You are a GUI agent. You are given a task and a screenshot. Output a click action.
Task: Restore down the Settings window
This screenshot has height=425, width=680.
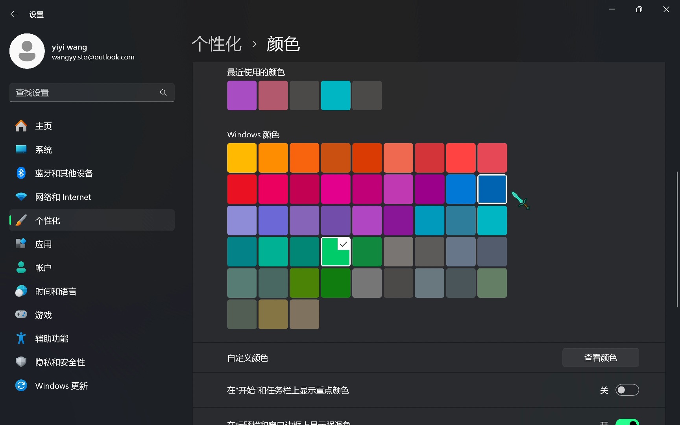(x=639, y=9)
